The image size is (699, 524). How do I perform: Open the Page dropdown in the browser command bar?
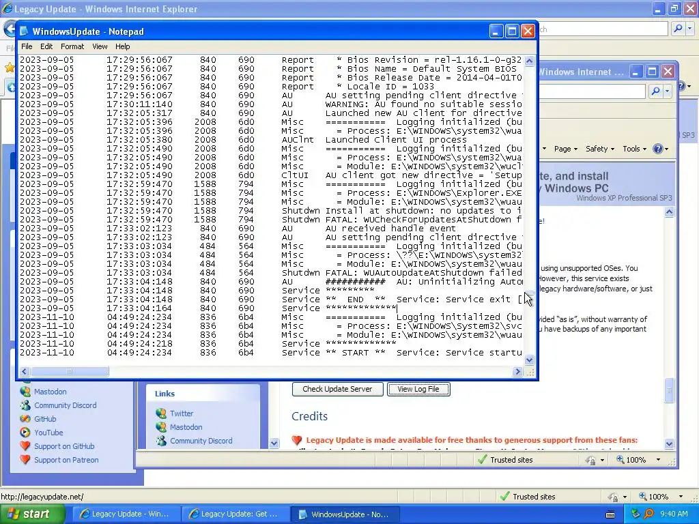click(566, 149)
